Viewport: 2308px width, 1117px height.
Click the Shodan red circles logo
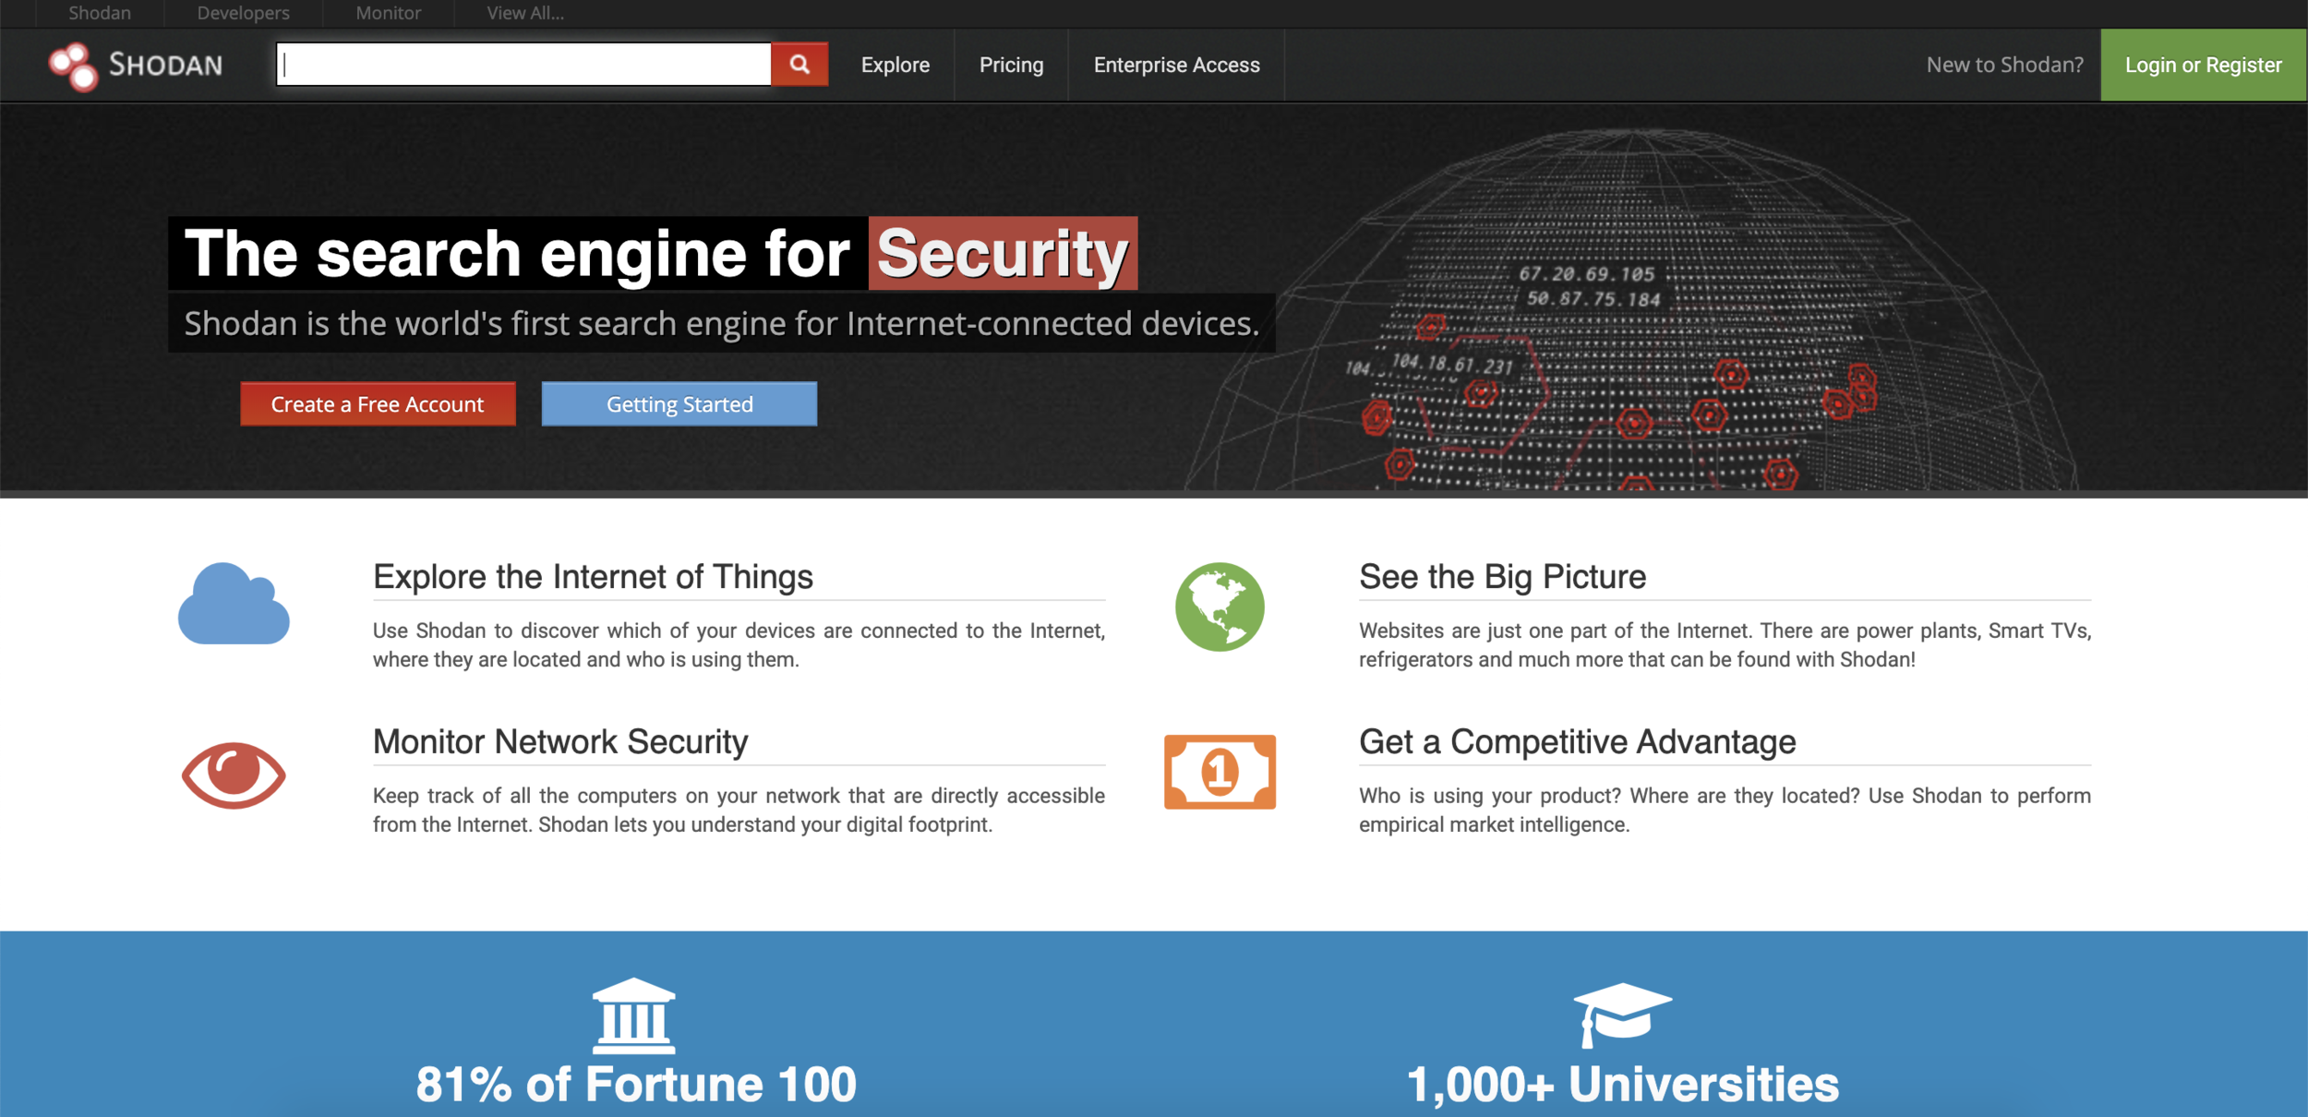[74, 66]
